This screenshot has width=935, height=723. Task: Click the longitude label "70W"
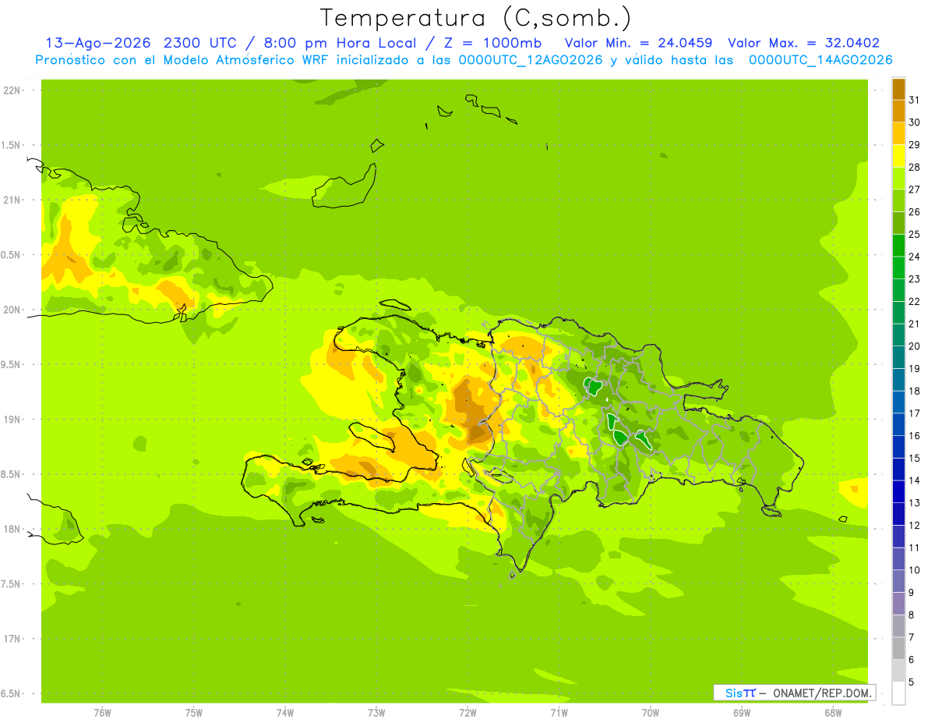(x=651, y=712)
